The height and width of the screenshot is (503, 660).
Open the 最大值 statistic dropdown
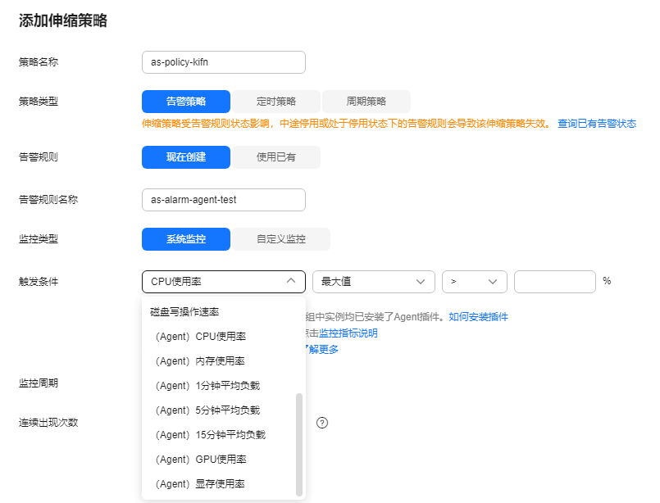(373, 282)
